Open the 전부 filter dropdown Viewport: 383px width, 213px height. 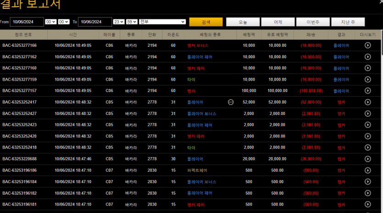click(162, 22)
